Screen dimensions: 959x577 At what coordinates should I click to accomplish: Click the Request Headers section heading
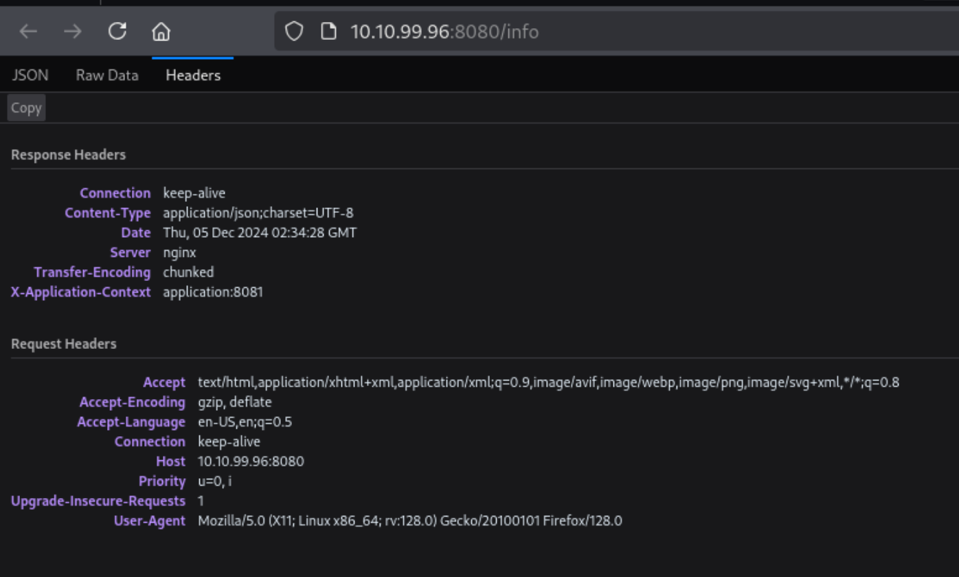64,344
